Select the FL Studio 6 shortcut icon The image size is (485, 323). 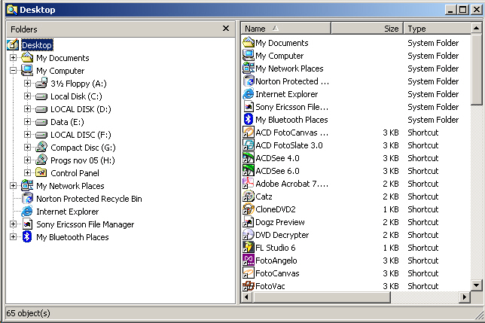point(249,248)
